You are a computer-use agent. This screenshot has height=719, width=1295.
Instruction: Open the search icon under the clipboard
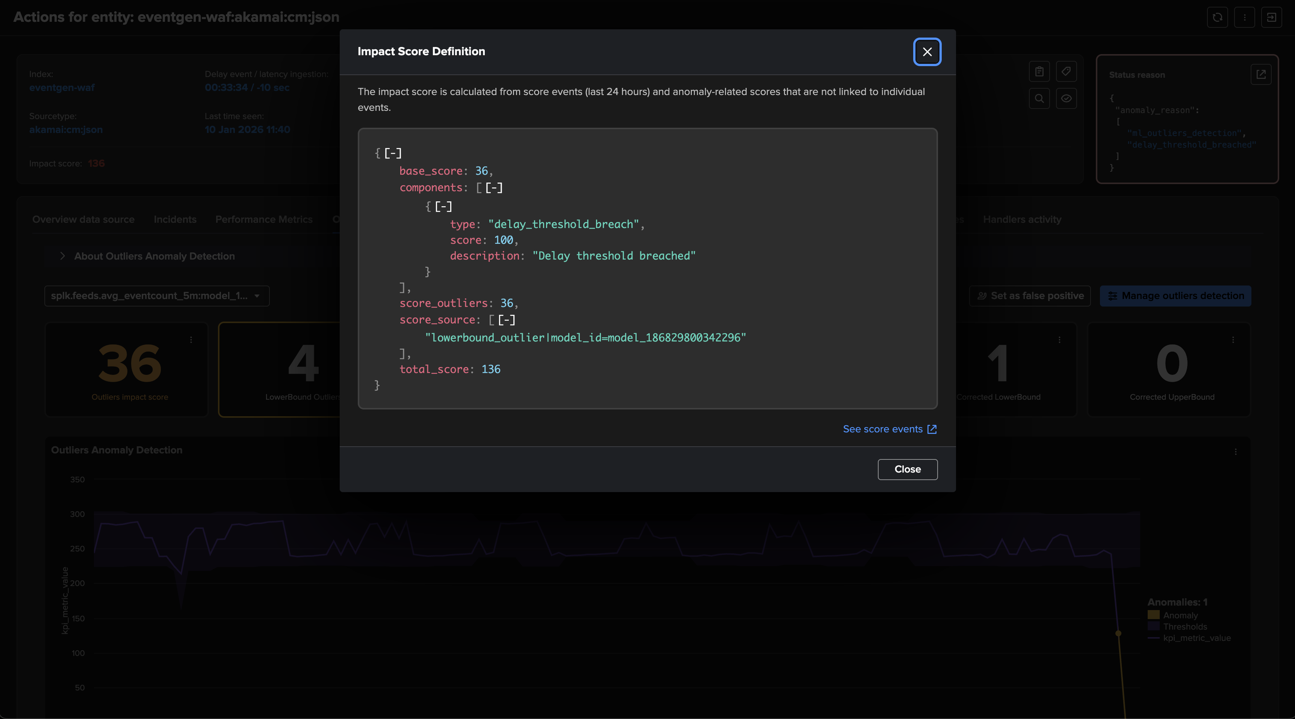point(1039,98)
